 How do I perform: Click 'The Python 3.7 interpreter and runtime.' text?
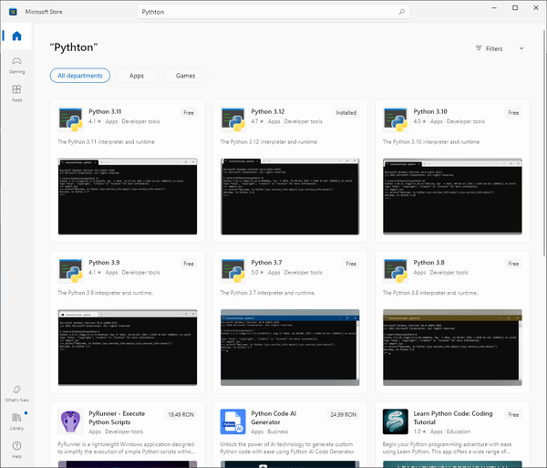(x=267, y=293)
